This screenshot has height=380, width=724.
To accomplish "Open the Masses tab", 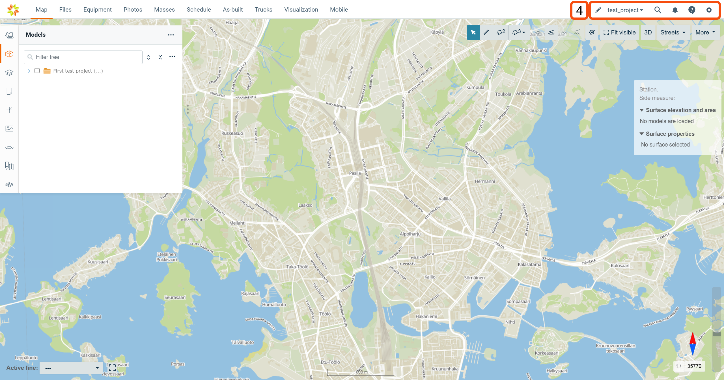I will (x=164, y=10).
